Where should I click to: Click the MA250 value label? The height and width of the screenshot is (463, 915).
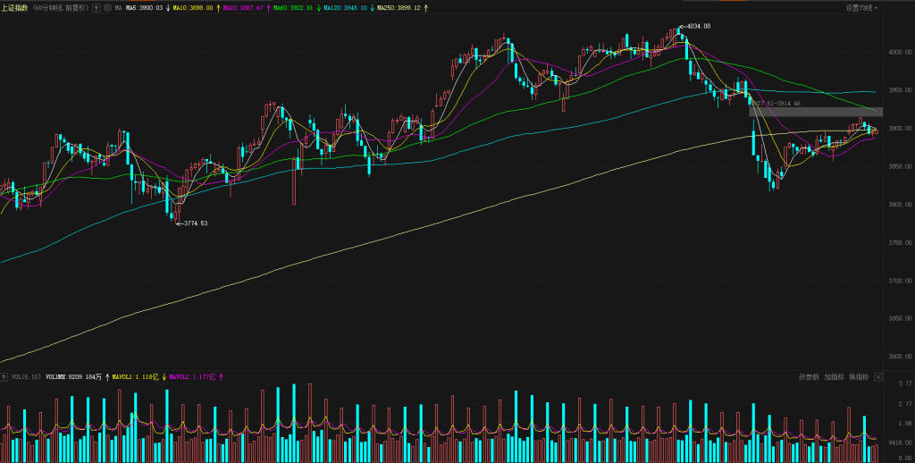coord(400,8)
